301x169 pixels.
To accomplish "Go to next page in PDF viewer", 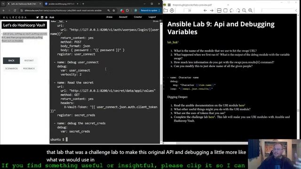I will pyautogui.click(x=212, y=10).
